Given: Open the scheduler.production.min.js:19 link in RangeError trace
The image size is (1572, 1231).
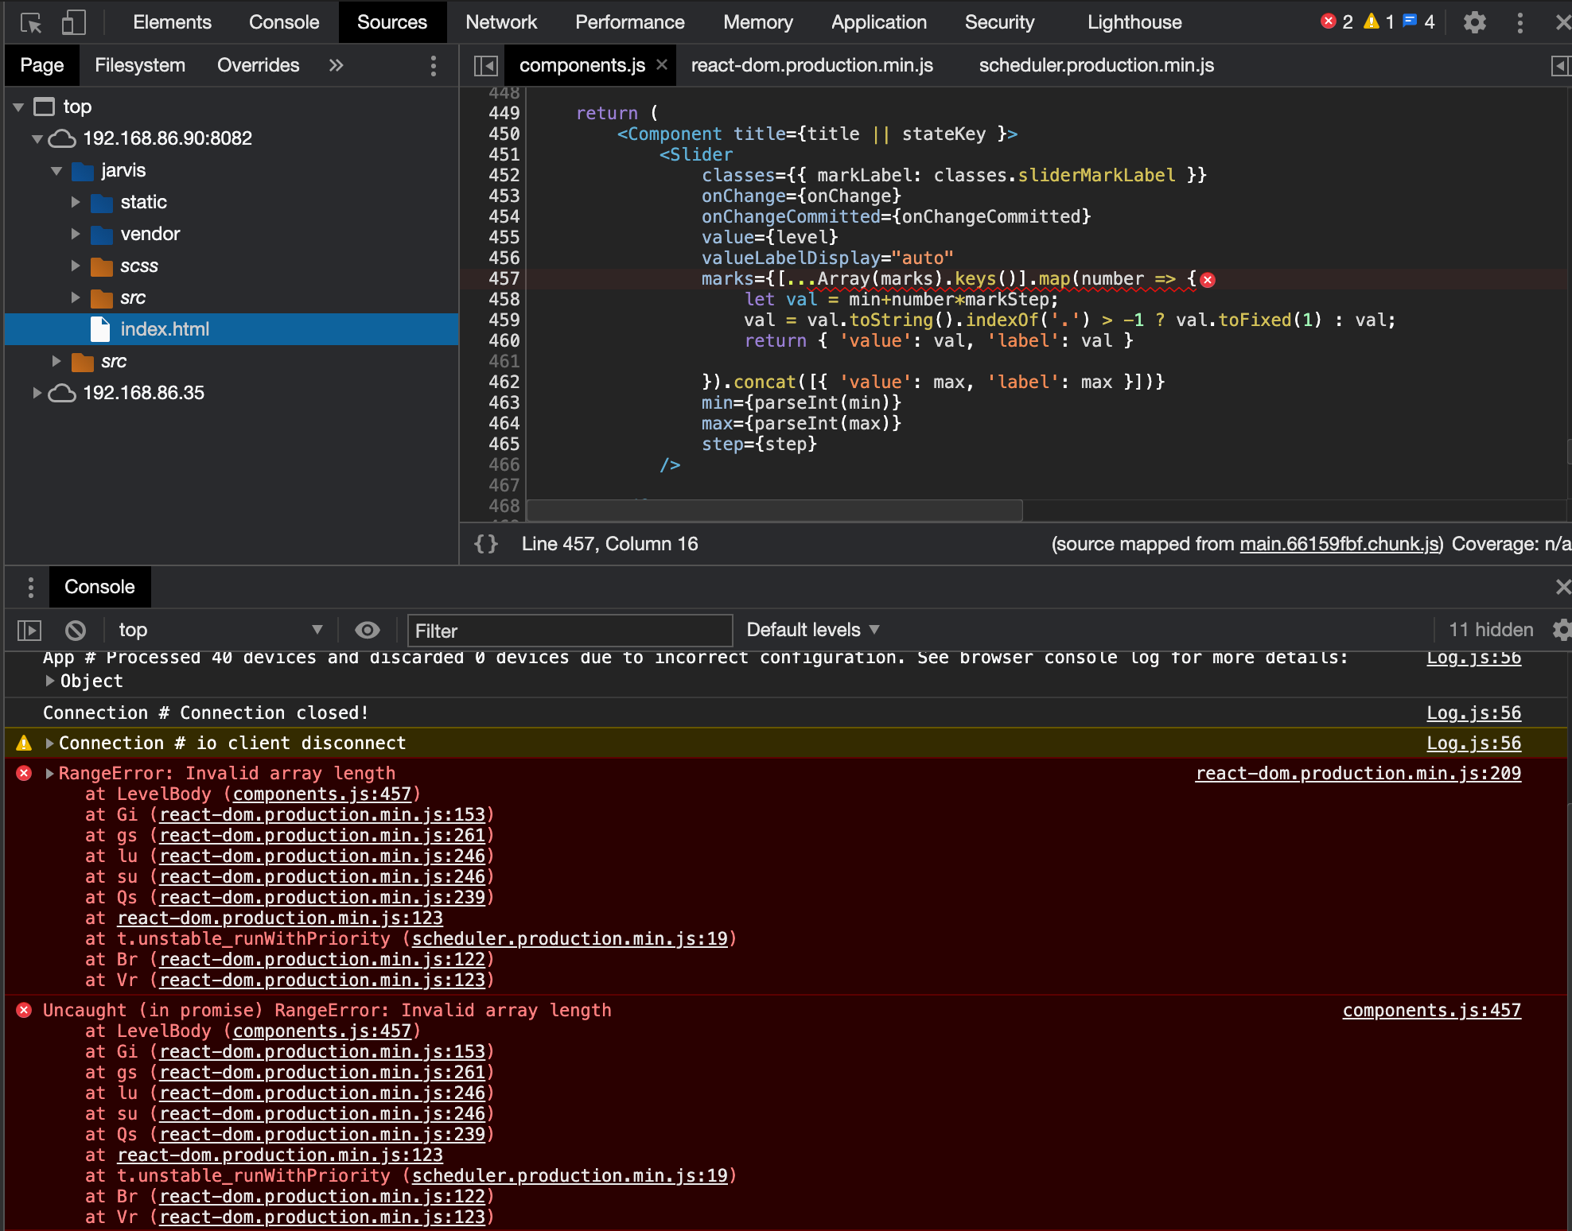Looking at the screenshot, I should pos(570,938).
